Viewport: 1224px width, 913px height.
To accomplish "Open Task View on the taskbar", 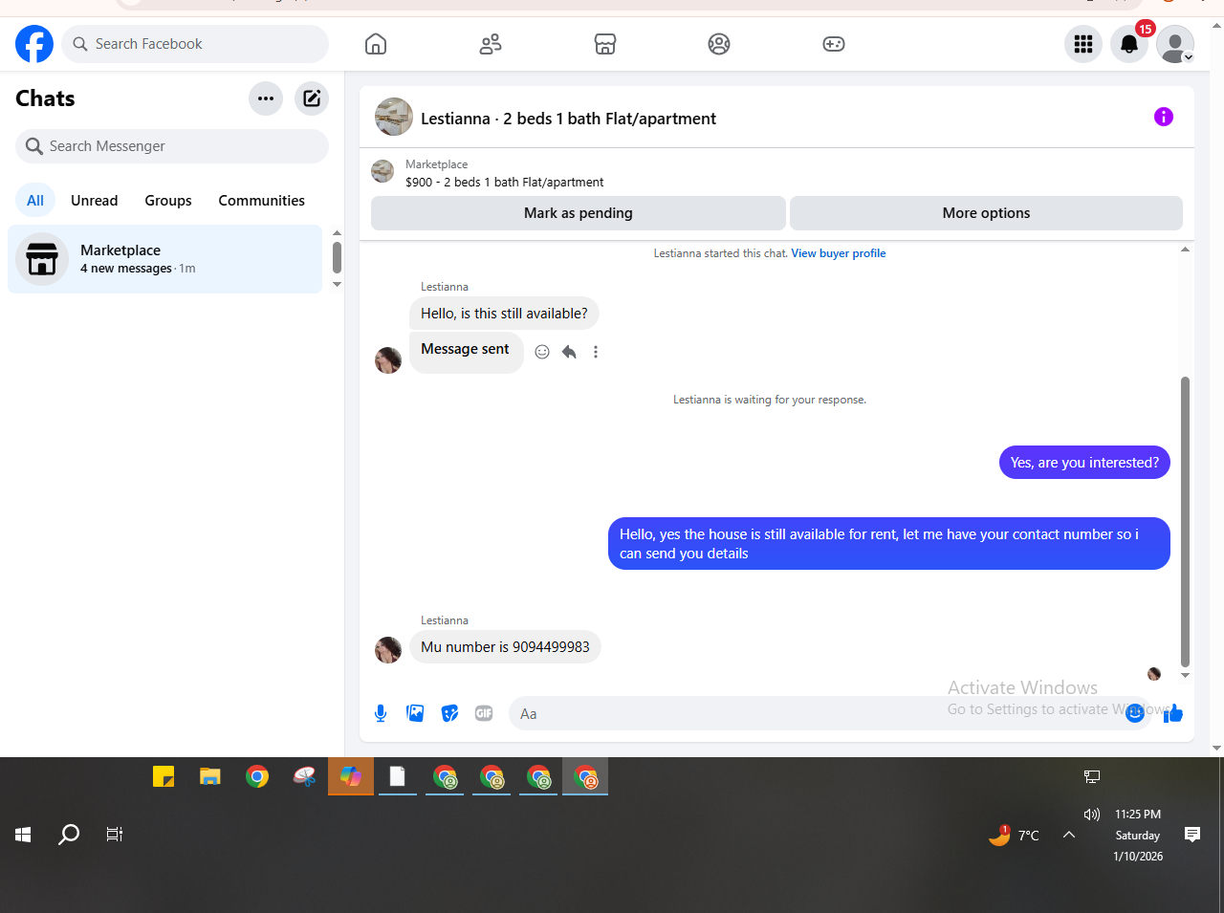I will coord(115,835).
